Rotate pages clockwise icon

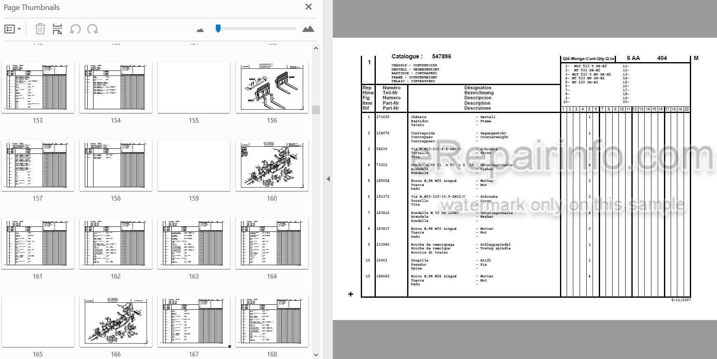(92, 29)
